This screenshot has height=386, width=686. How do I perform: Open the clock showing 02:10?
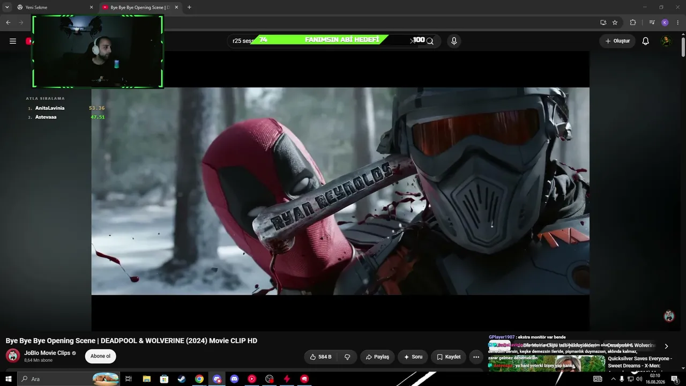[x=655, y=379]
